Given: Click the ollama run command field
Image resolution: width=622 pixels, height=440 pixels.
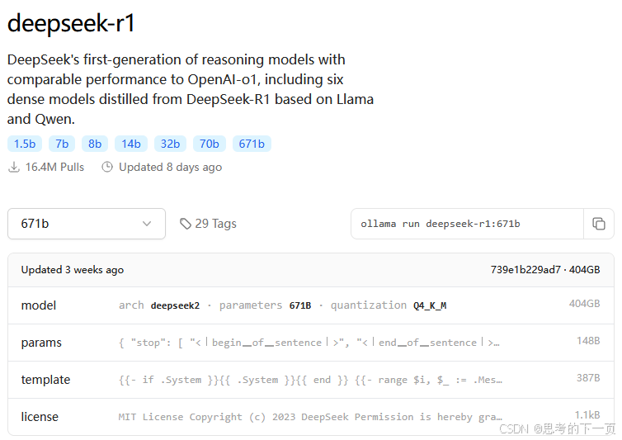Looking at the screenshot, I should (x=467, y=224).
